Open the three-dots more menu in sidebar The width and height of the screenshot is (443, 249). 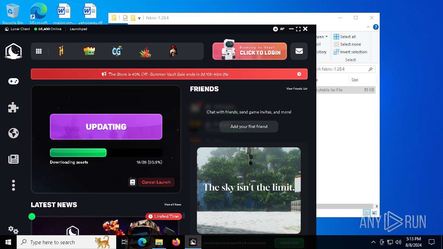coord(13,185)
